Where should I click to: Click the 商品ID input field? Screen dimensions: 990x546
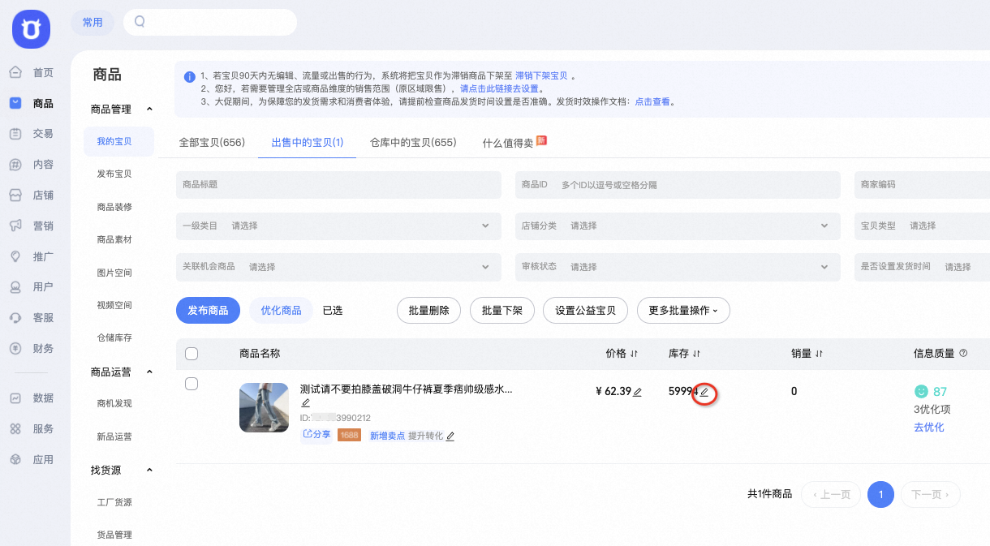tap(678, 185)
